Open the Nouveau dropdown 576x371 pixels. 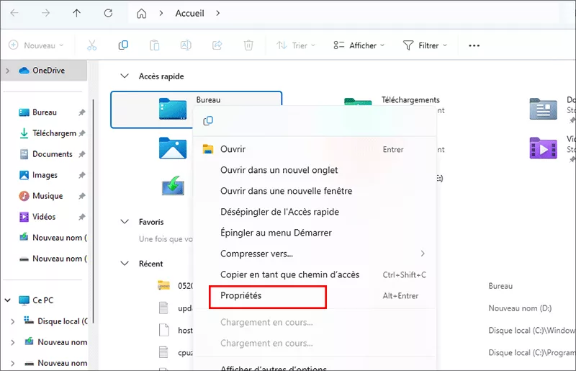(x=36, y=45)
